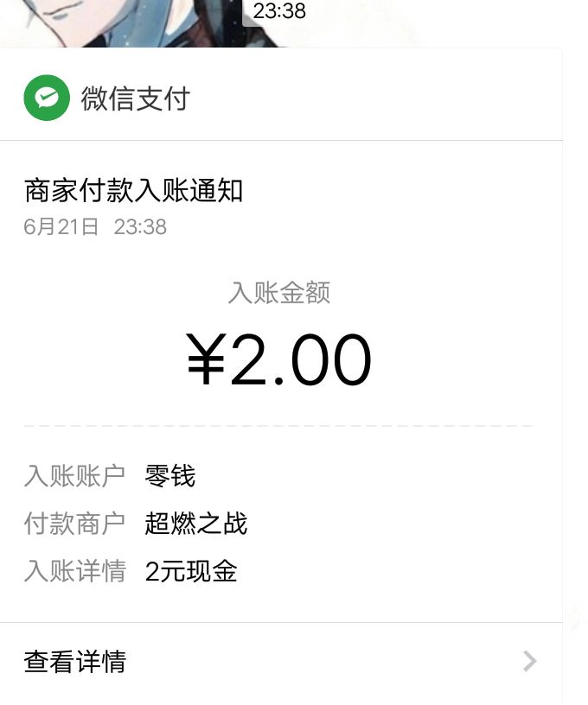Select the ¥2.00 amount text
This screenshot has height=705, width=588.
(279, 360)
